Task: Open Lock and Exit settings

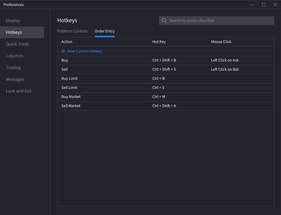Action: pyautogui.click(x=18, y=91)
